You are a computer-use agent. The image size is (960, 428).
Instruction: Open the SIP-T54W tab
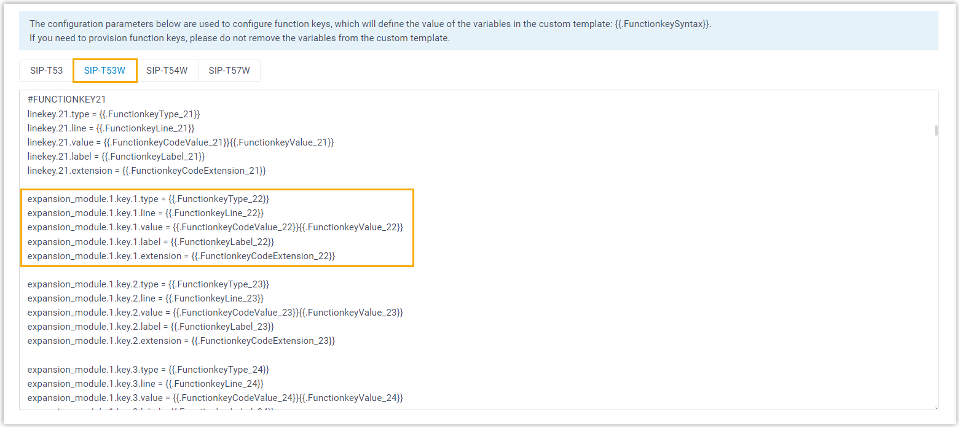(167, 71)
